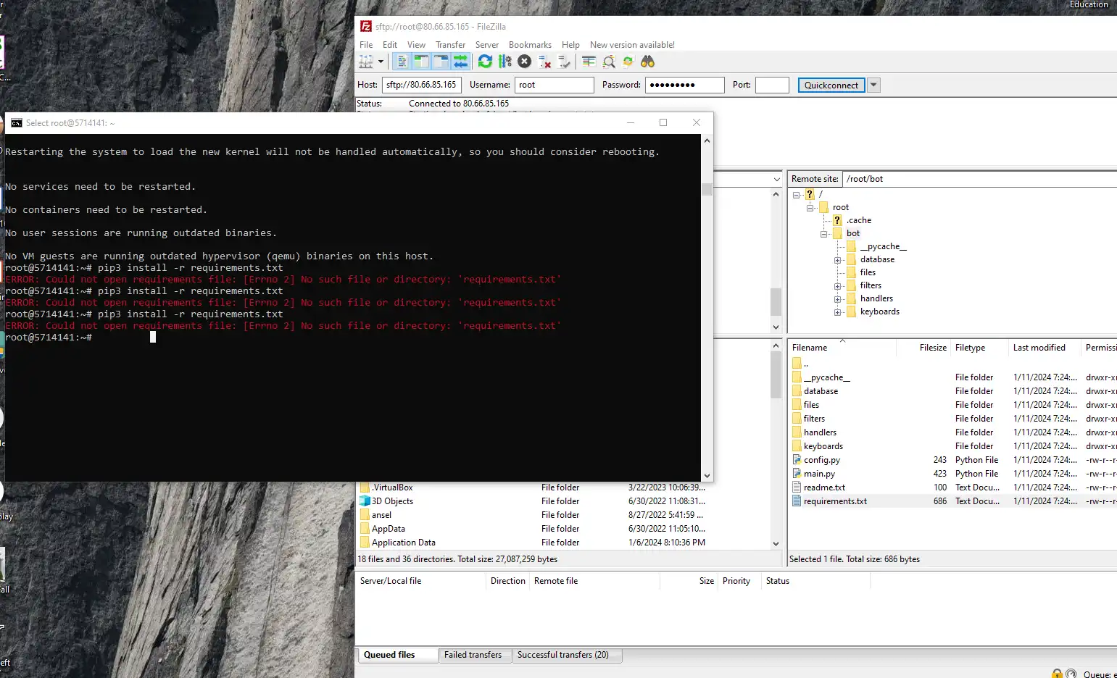Collapse the 'bot' node in remote tree
Image resolution: width=1117 pixels, height=678 pixels.
pyautogui.click(x=824, y=234)
